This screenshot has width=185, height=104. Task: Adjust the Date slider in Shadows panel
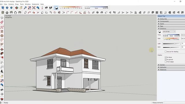pyautogui.click(x=171, y=38)
